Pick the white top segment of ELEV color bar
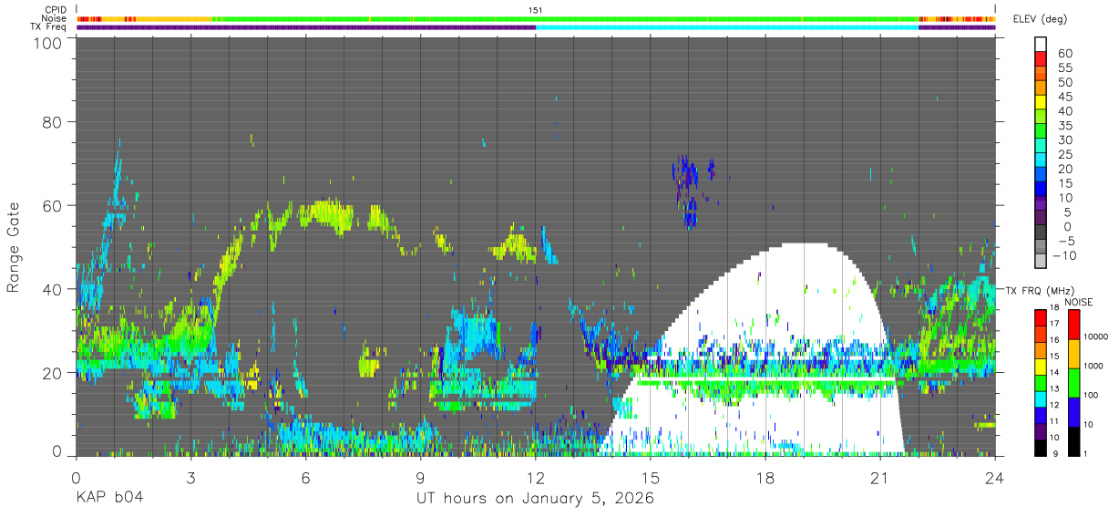The image size is (1119, 517). (x=1041, y=45)
